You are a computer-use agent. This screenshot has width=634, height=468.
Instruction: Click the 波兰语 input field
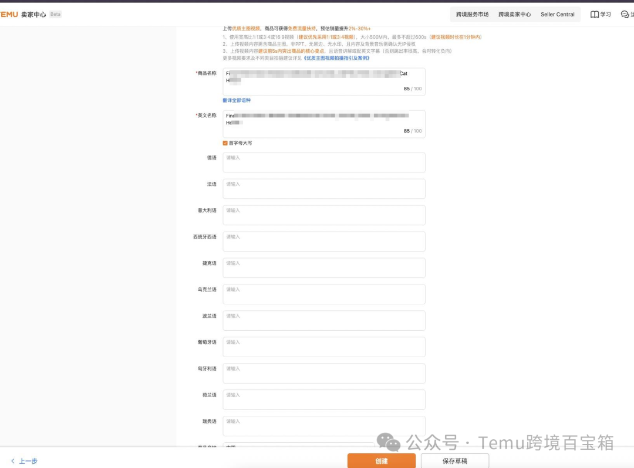[x=324, y=321]
